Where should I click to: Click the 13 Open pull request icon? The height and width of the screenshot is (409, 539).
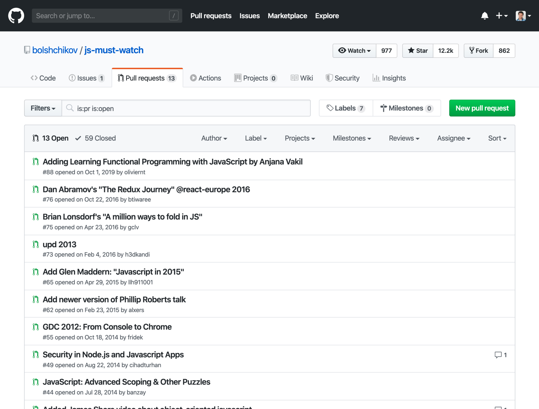click(x=36, y=138)
